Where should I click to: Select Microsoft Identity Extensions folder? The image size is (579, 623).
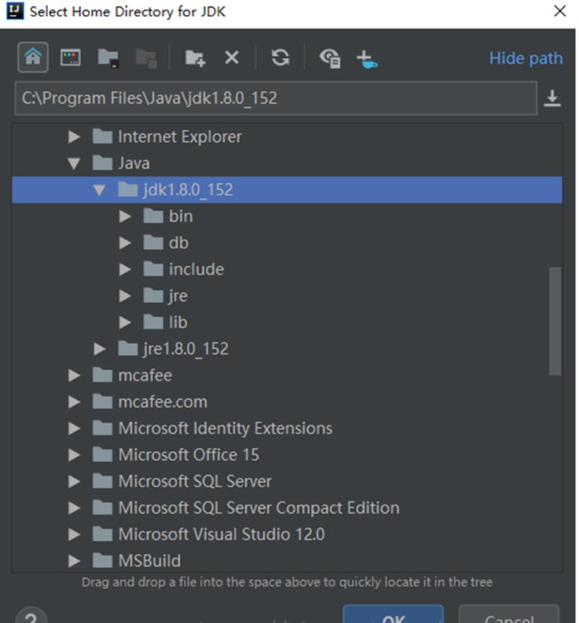click(287, 428)
